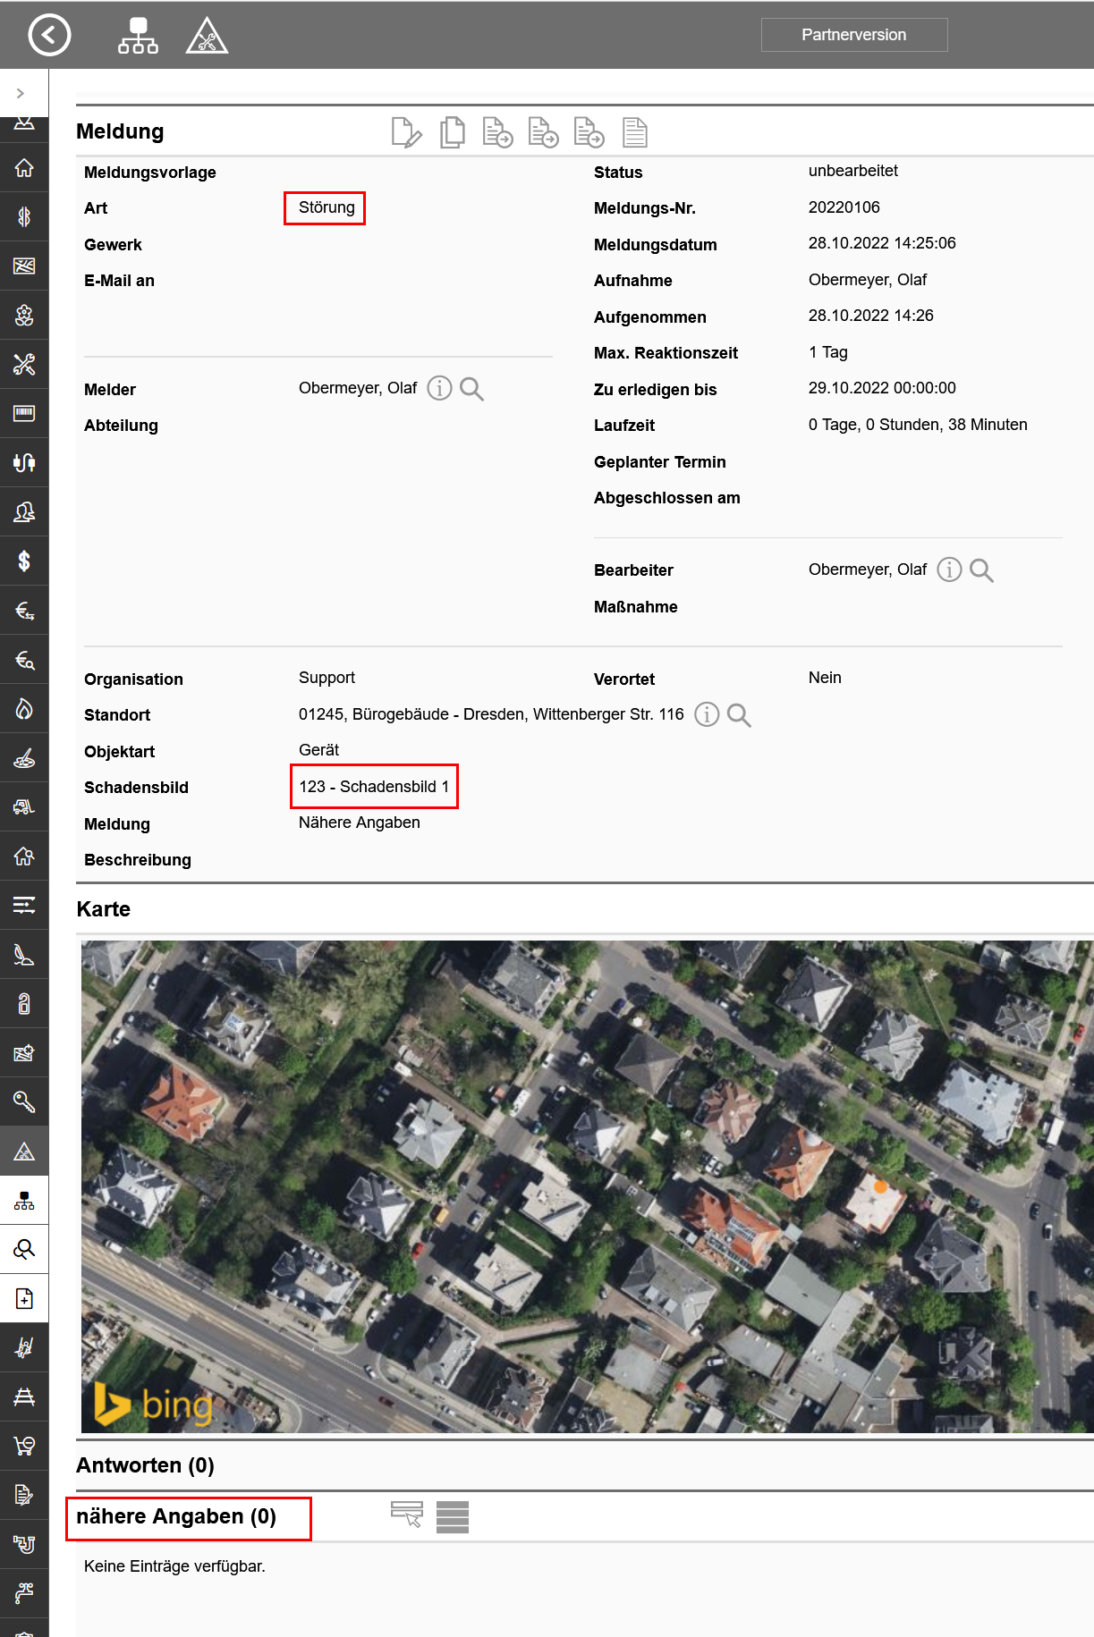Open the shopping cart icon in the sidebar
This screenshot has height=1637, width=1094.
[24, 1446]
